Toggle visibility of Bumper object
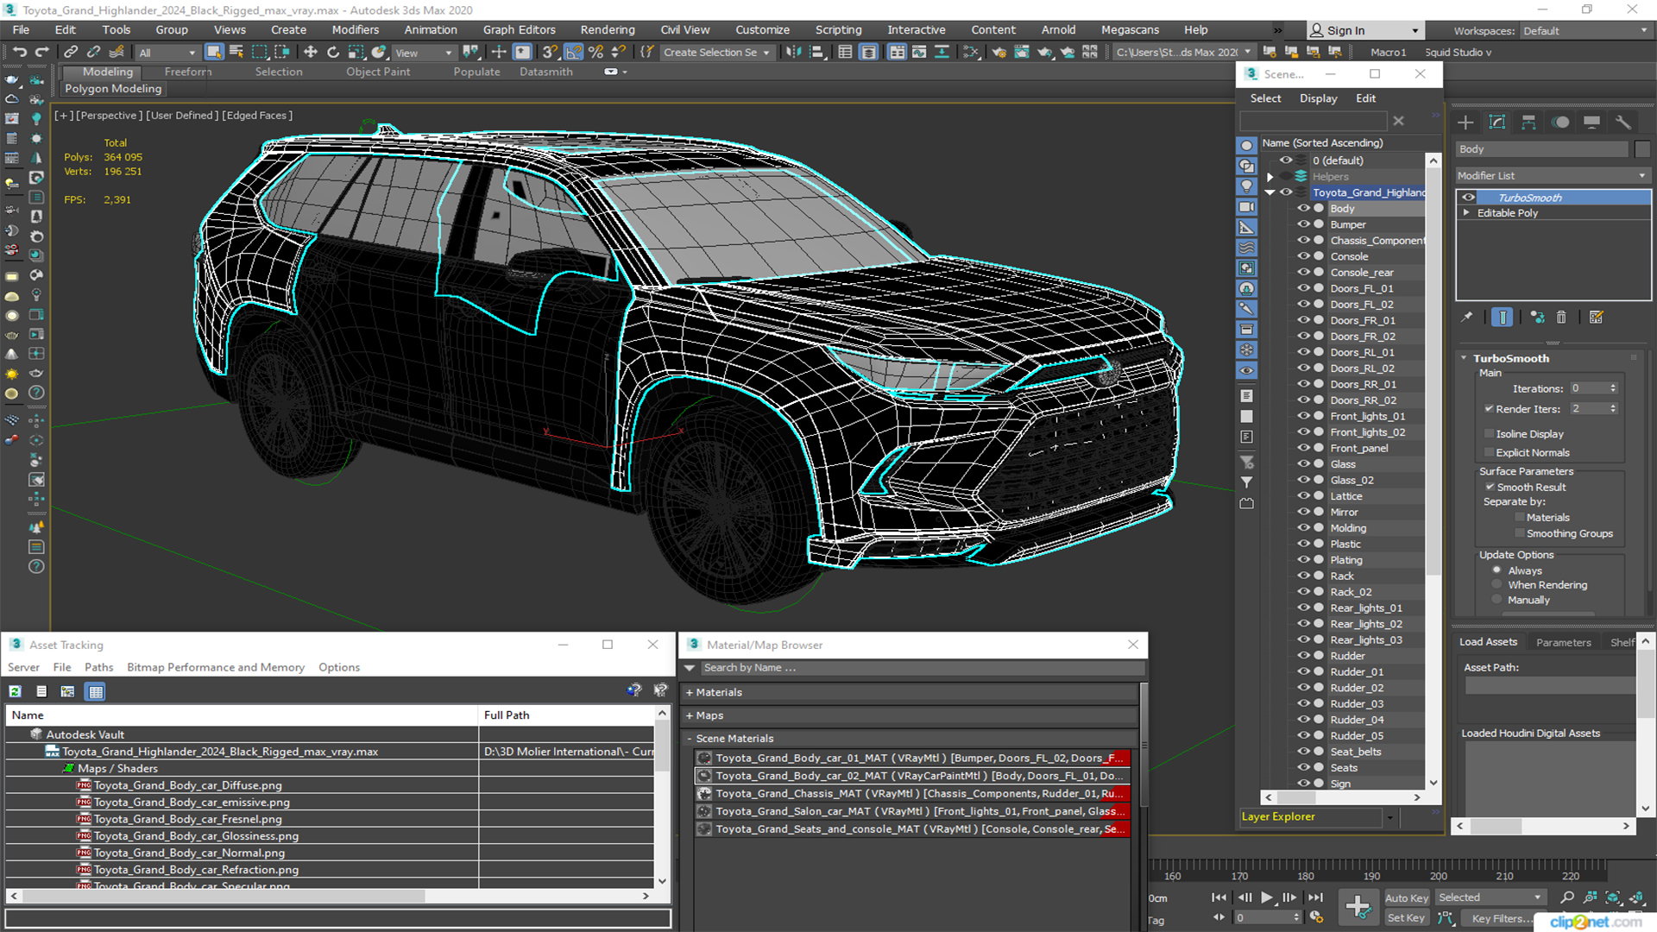 pyautogui.click(x=1303, y=224)
